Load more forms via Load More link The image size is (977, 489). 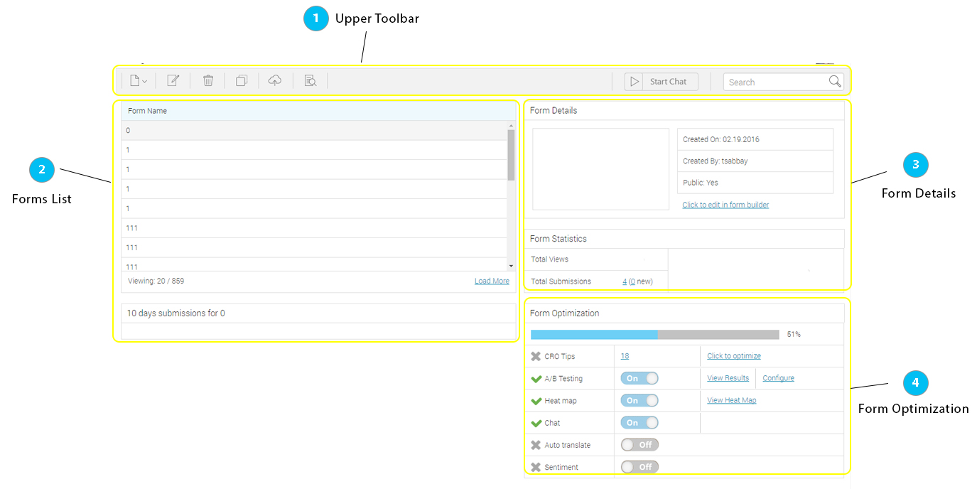tap(492, 281)
